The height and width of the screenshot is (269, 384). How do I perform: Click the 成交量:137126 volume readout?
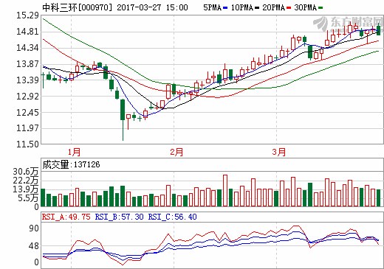point(72,164)
